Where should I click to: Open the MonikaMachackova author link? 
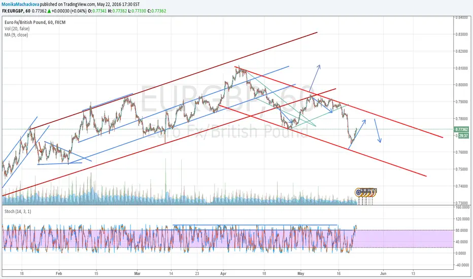20,4
